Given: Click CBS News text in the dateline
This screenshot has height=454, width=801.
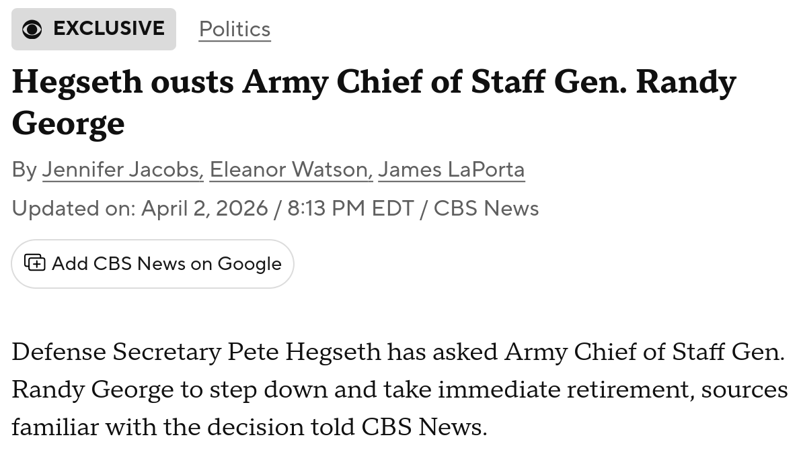Looking at the screenshot, I should (486, 208).
